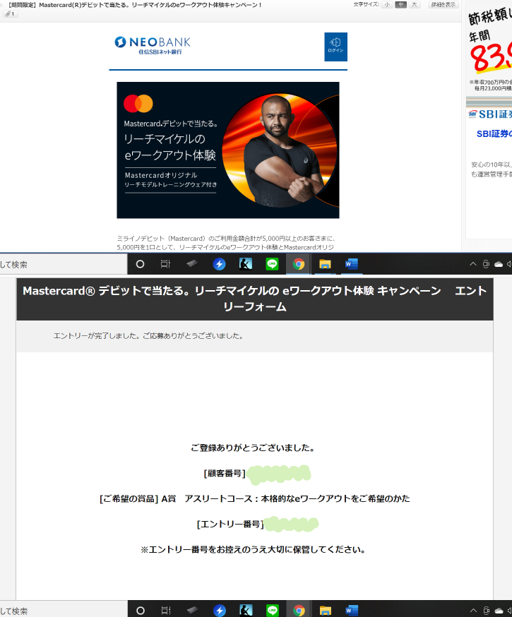
Task: Click the [顧客番号] label
Action: coord(225,474)
